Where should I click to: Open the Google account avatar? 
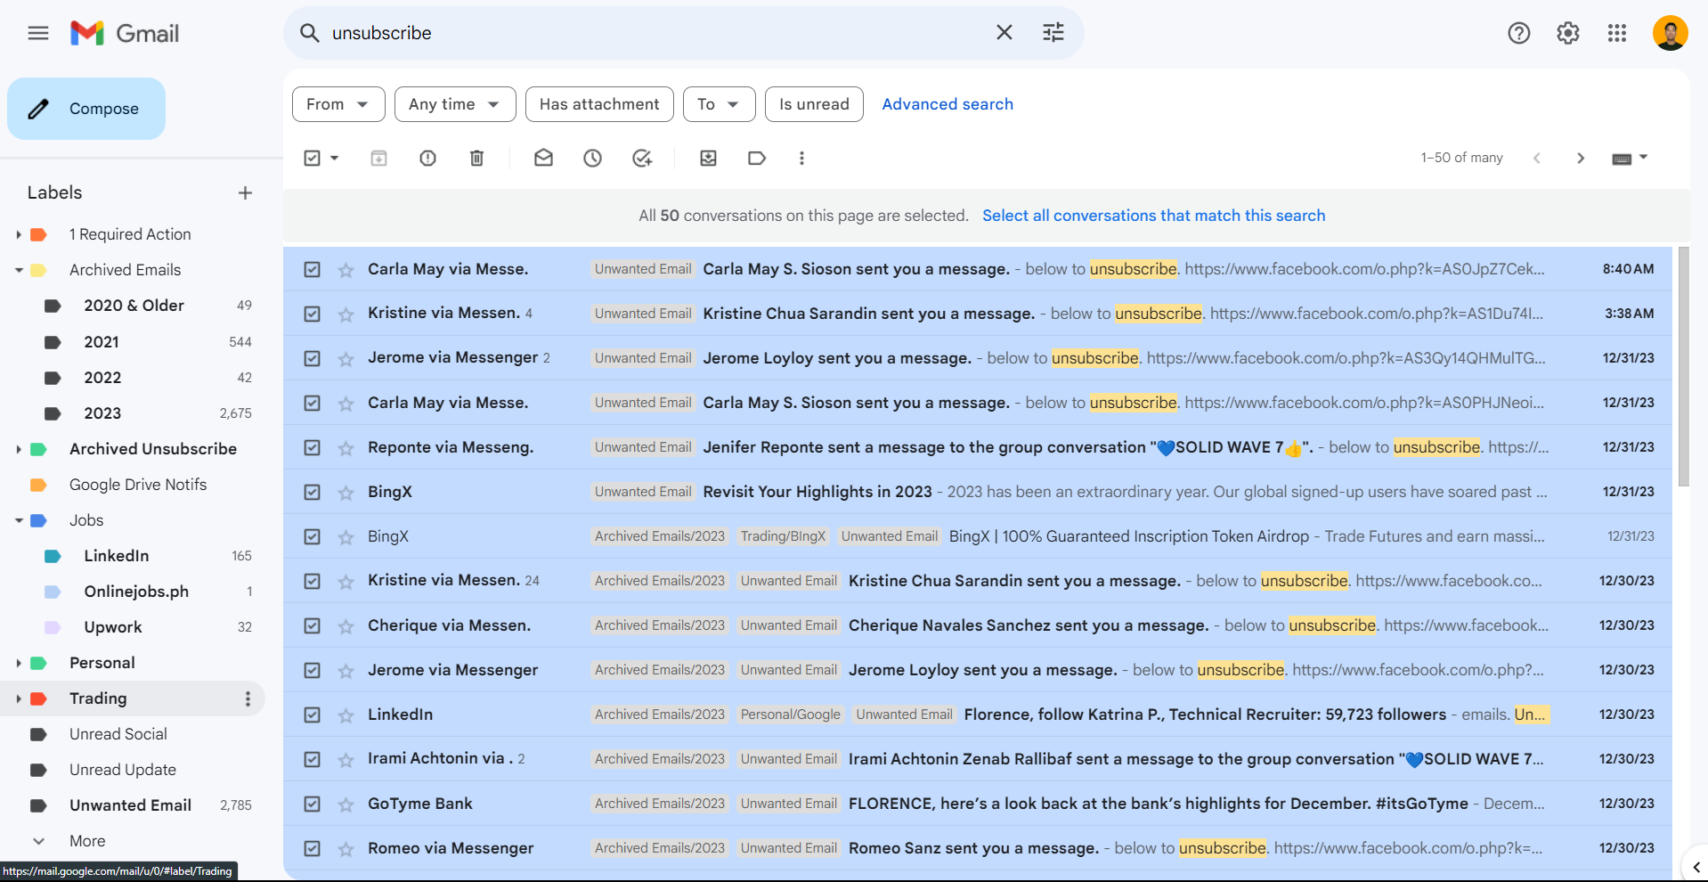click(1671, 33)
